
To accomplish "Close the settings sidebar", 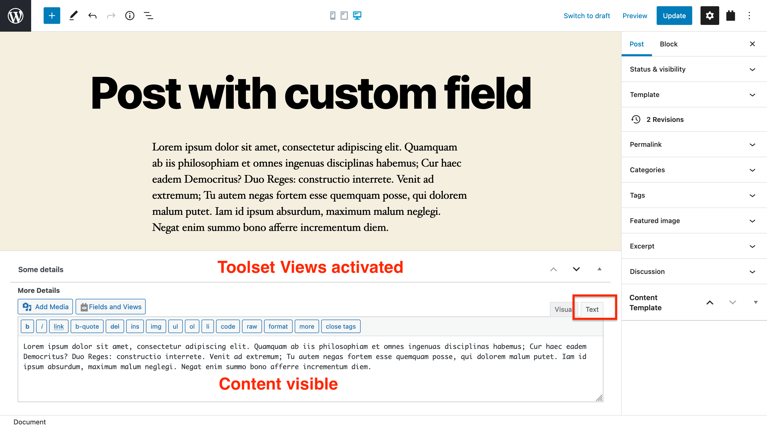I will click(752, 44).
